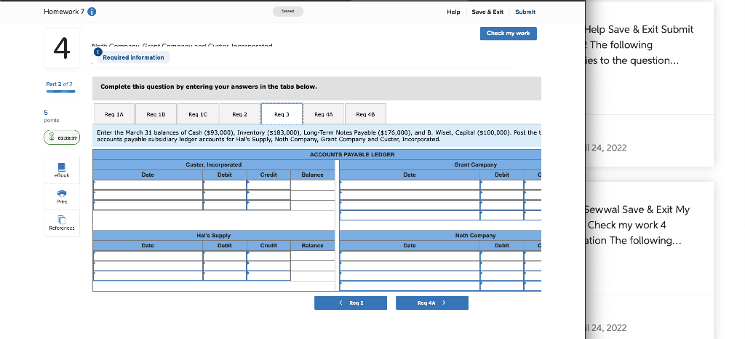
Task: Click first Credit cell under Custer, Incorporated
Action: (268, 185)
